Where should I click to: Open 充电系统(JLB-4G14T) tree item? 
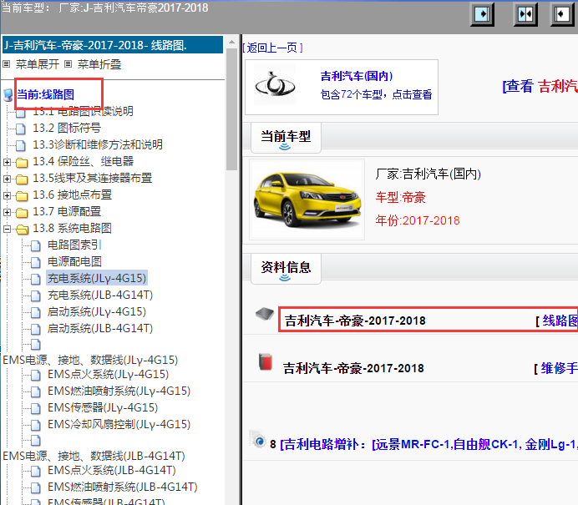100,295
